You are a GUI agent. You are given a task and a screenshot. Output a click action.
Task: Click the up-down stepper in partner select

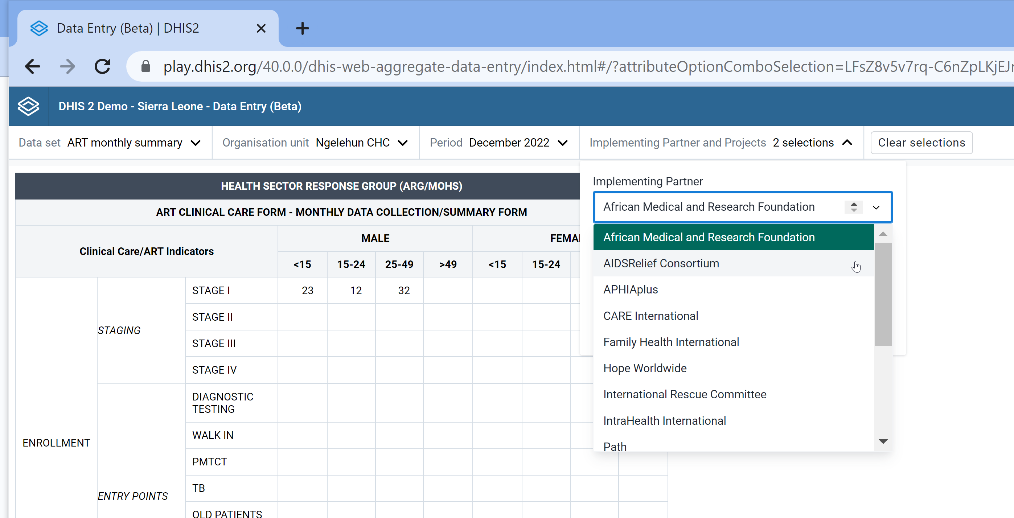tap(853, 207)
